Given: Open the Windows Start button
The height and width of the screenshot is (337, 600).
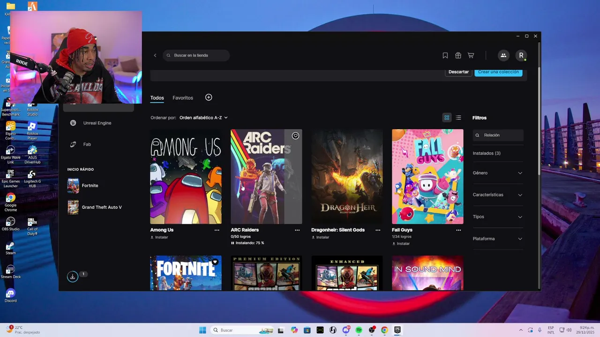Looking at the screenshot, I should [x=202, y=330].
